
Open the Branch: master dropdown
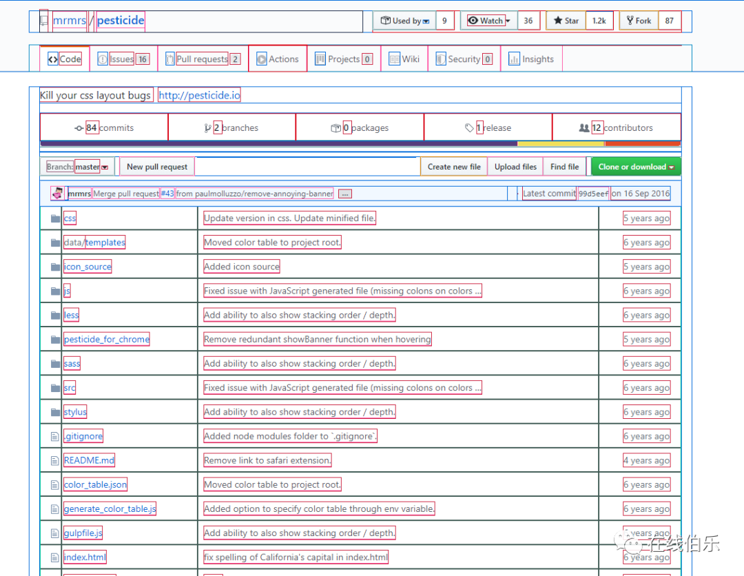click(x=77, y=167)
